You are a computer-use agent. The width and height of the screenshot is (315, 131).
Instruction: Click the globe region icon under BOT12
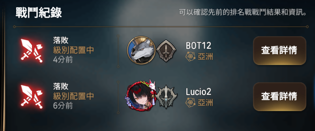click(190, 57)
